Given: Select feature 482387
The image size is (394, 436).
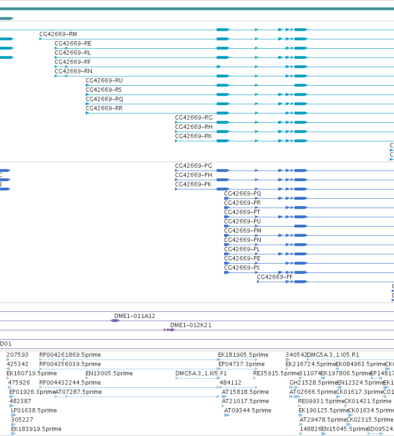Looking at the screenshot, I should pyautogui.click(x=20, y=401).
